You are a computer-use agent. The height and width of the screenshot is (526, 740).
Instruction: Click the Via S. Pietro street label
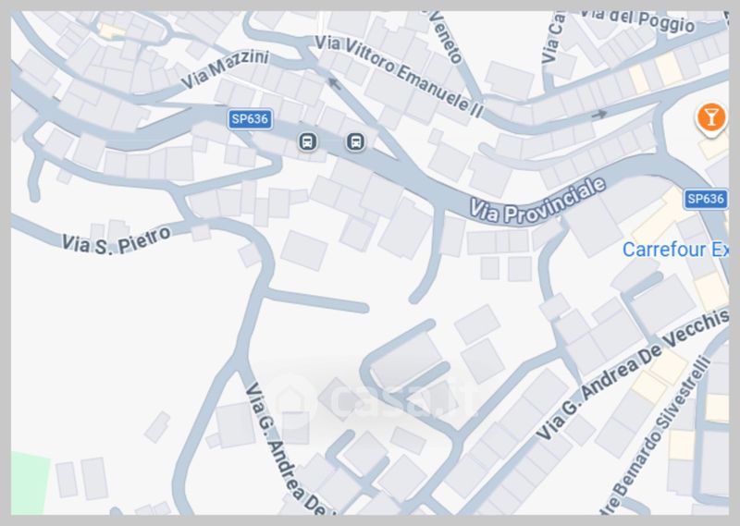(x=117, y=241)
